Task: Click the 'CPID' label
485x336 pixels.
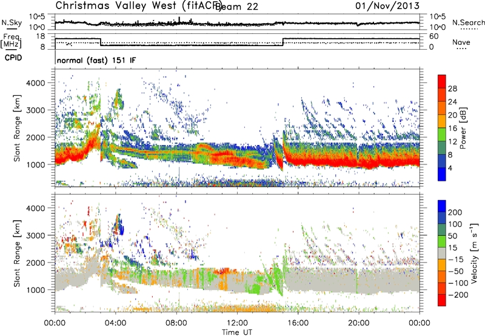Action: point(13,58)
